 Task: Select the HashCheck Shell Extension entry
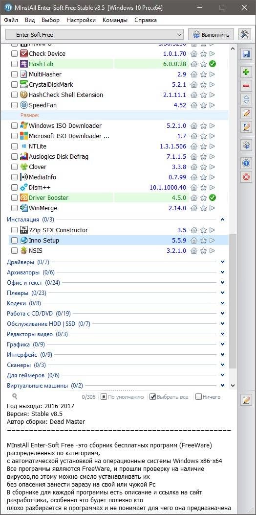[66, 95]
